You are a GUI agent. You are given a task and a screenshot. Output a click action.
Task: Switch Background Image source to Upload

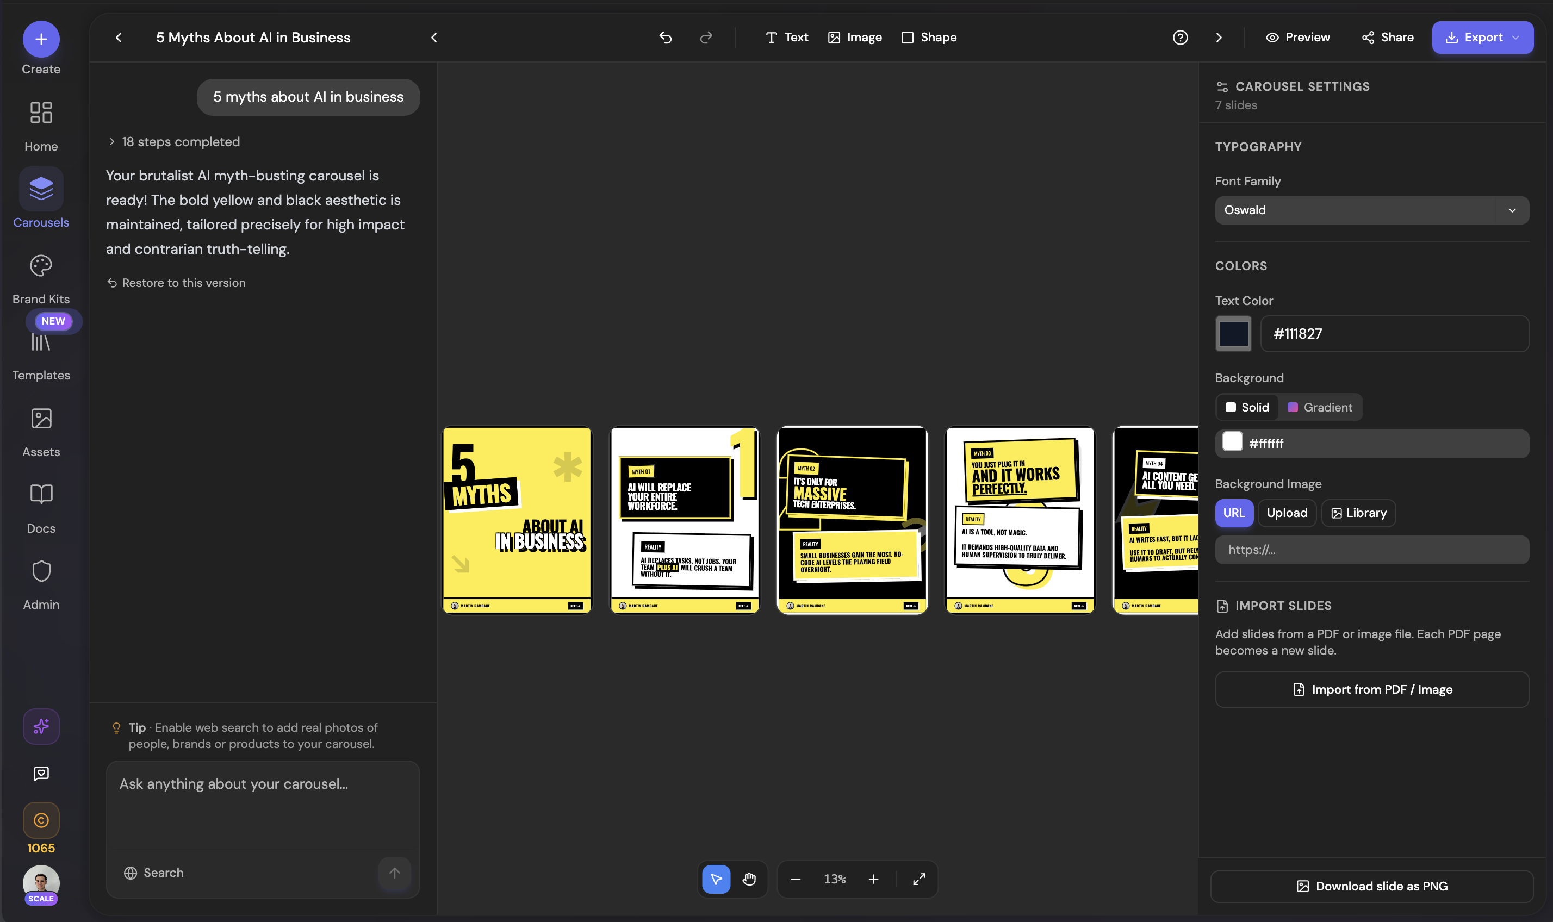1287,513
